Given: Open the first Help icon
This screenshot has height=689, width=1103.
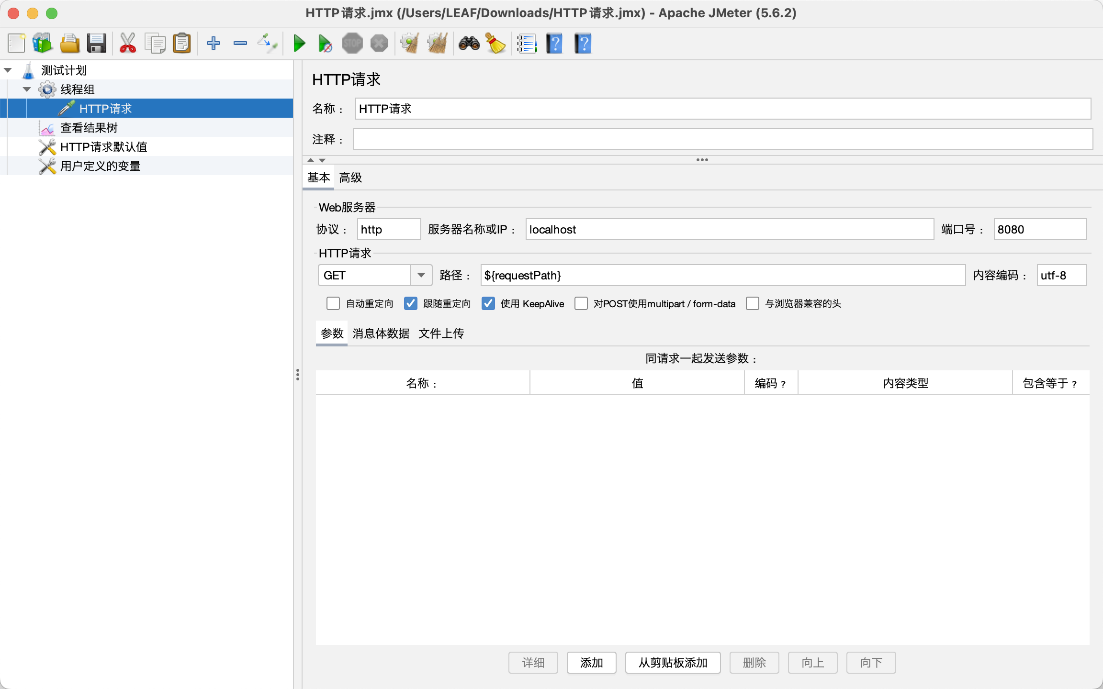Looking at the screenshot, I should point(554,44).
